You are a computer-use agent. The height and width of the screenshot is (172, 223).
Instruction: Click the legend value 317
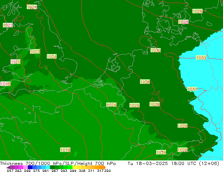coord(100,171)
